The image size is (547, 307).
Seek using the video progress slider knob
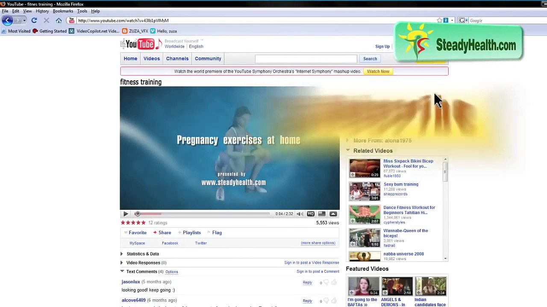pos(137,214)
